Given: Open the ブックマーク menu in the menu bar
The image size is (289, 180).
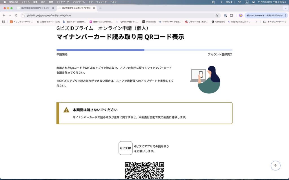Looking at the screenshot, I should click(62, 2).
